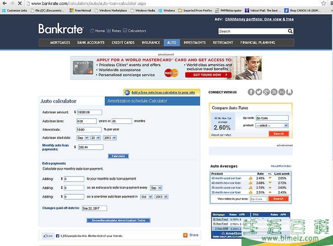
Task: Open Rates link in header
Action: pos(114,31)
